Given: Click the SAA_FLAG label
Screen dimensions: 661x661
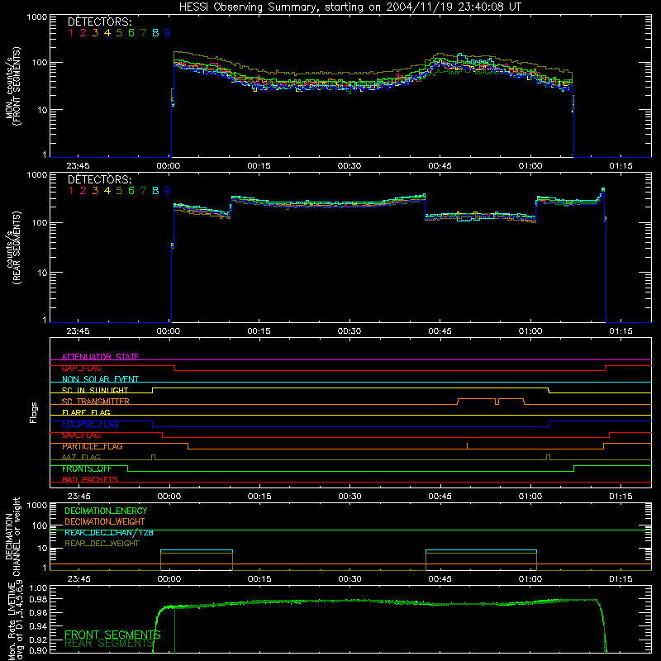Looking at the screenshot, I should point(81,435).
